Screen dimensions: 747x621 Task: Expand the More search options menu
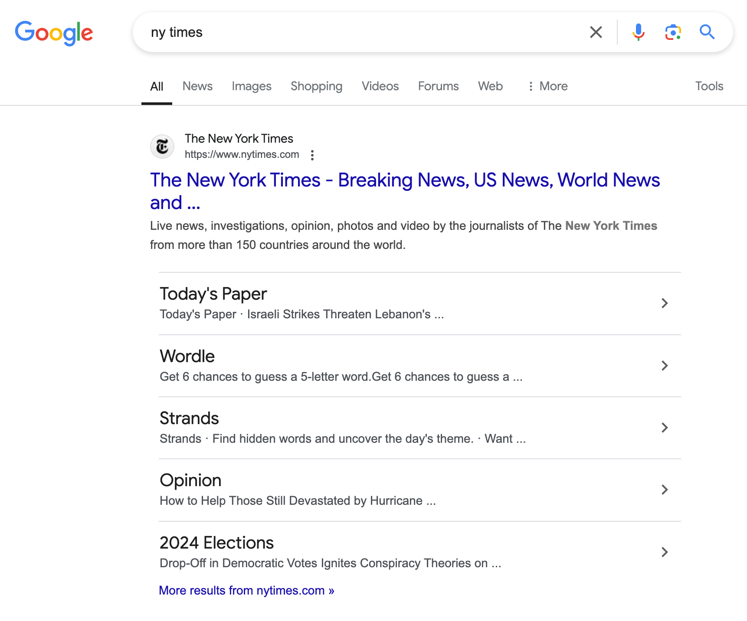coord(547,86)
